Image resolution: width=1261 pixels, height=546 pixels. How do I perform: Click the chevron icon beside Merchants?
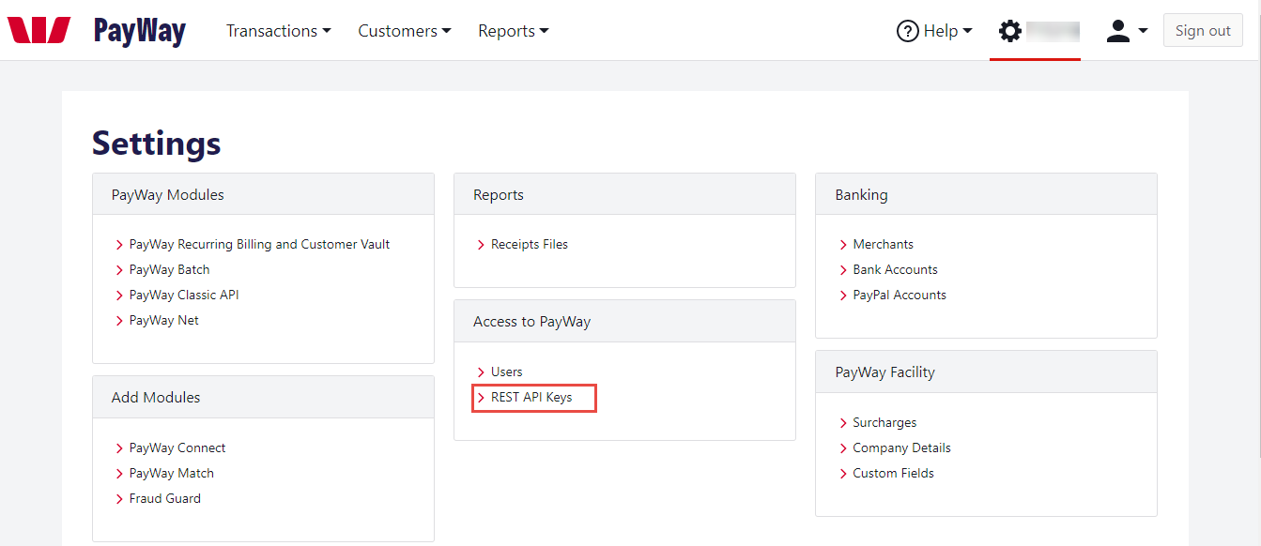click(x=843, y=245)
